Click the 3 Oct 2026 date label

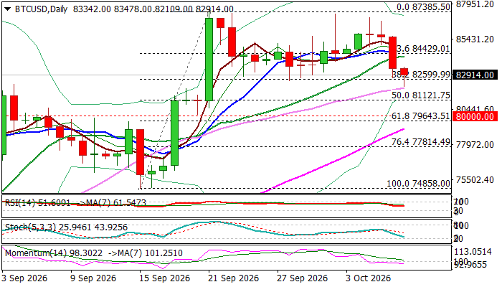click(x=368, y=278)
